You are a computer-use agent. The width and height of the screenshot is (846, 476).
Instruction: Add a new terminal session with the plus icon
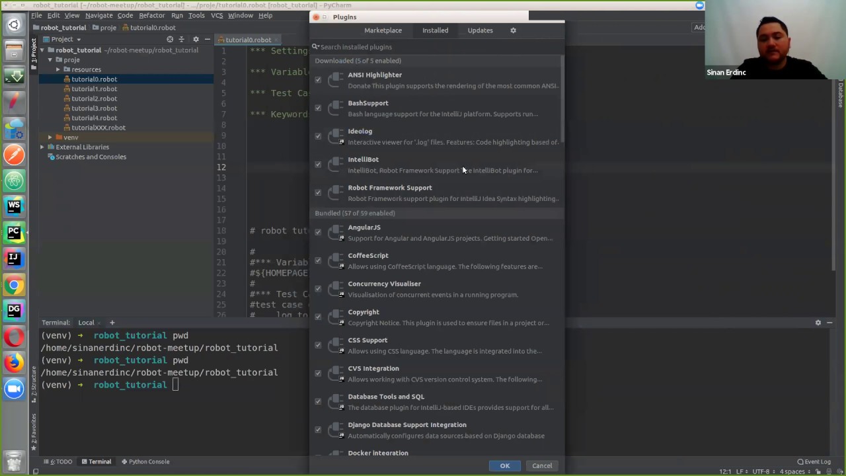click(x=112, y=323)
